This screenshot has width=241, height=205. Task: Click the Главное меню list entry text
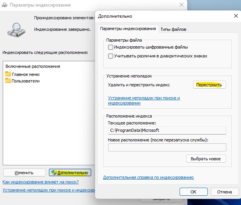[x=26, y=74]
